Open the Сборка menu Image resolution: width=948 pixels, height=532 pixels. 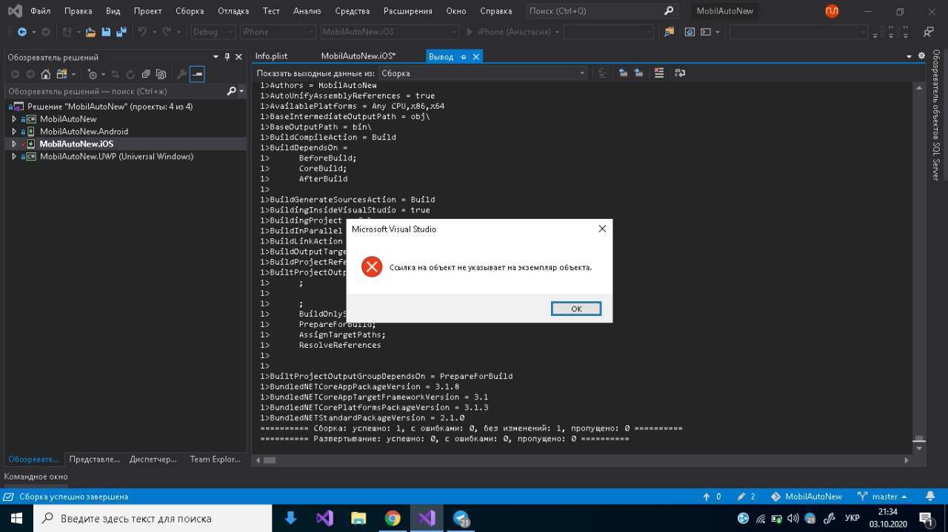coord(190,11)
